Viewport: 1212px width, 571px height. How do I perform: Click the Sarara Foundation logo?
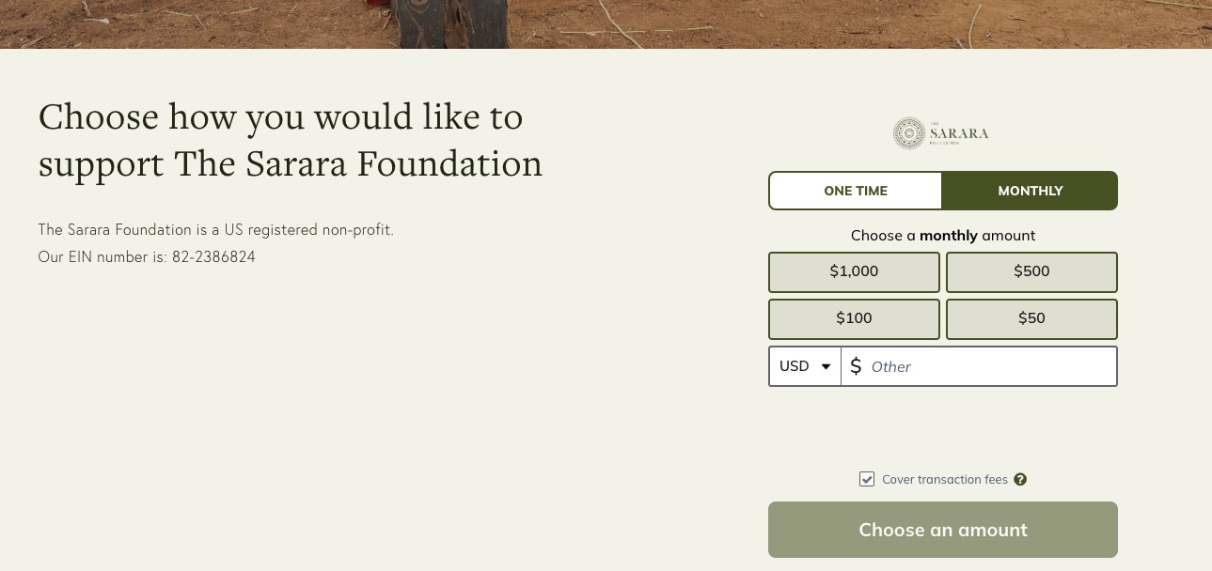tap(941, 133)
